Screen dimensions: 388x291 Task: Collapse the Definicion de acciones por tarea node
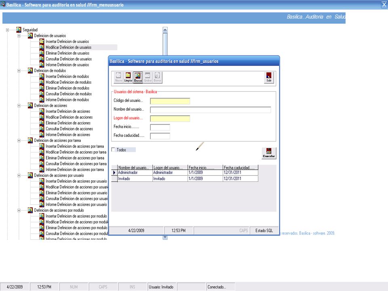[19, 140]
